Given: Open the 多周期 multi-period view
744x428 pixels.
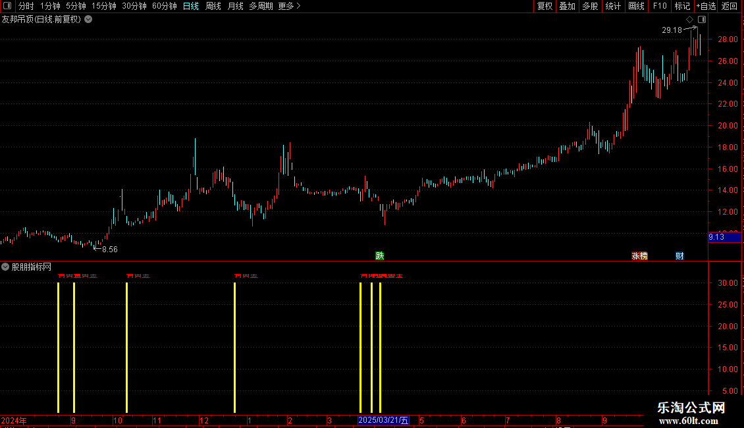Looking at the screenshot, I should (261, 6).
